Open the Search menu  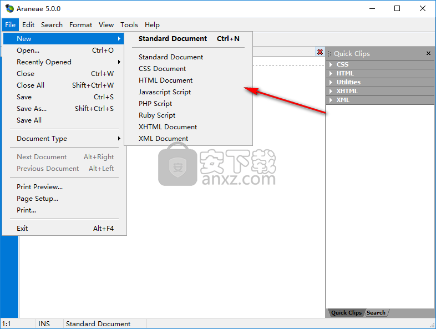tap(52, 25)
